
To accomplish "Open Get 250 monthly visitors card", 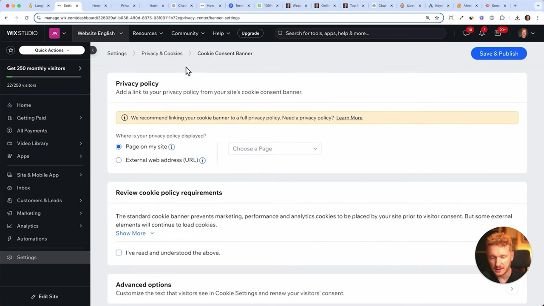I will 45,68.
